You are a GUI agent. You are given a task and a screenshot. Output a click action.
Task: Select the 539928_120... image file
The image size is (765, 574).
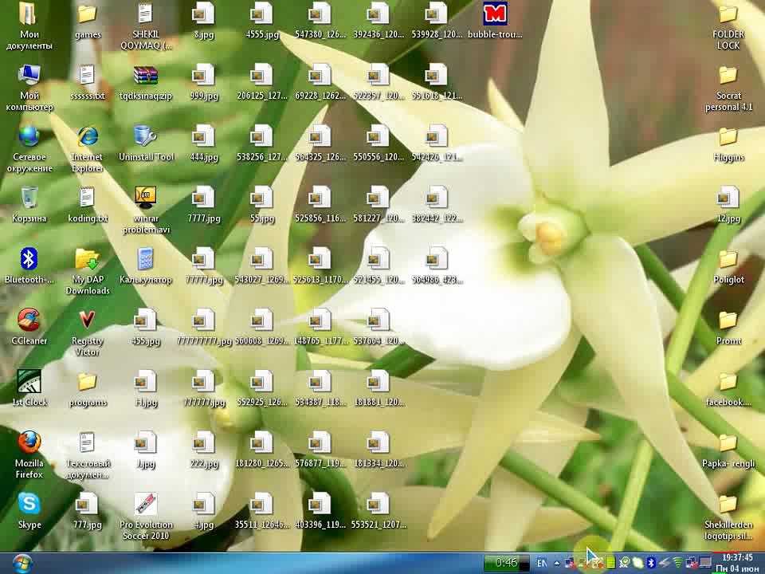point(436,14)
